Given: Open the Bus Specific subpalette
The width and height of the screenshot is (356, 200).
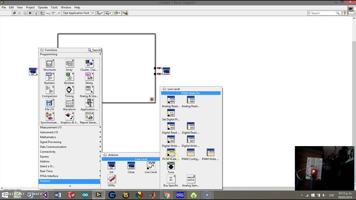Looking at the screenshot, I should pyautogui.click(x=171, y=179).
